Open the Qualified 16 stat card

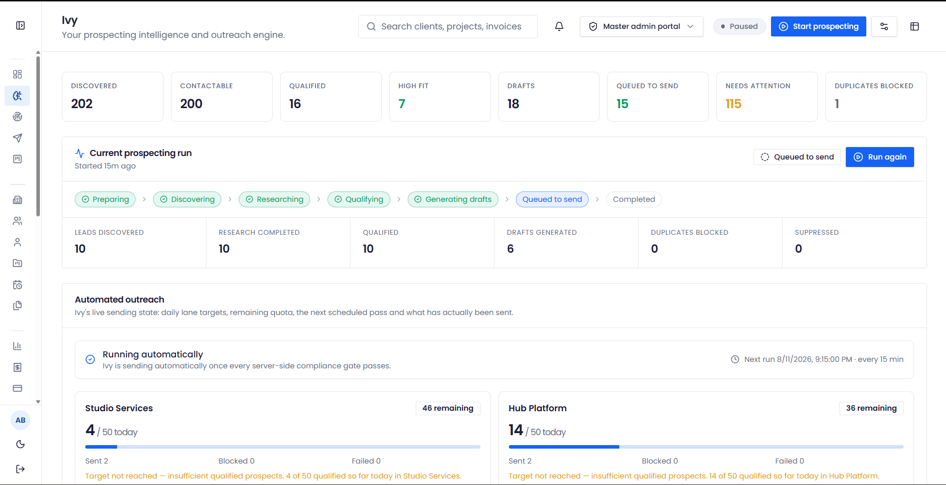point(331,97)
